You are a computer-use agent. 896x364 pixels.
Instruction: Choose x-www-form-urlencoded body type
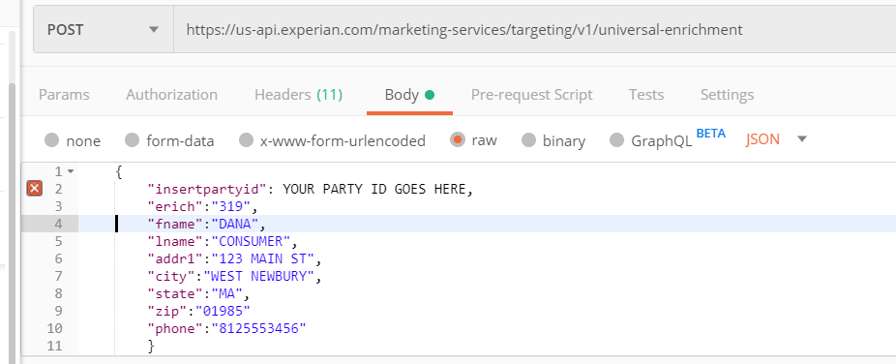246,140
